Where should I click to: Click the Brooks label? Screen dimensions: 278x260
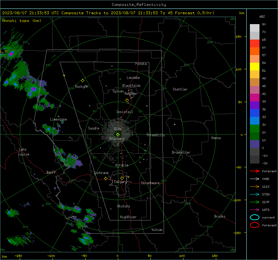220,216
